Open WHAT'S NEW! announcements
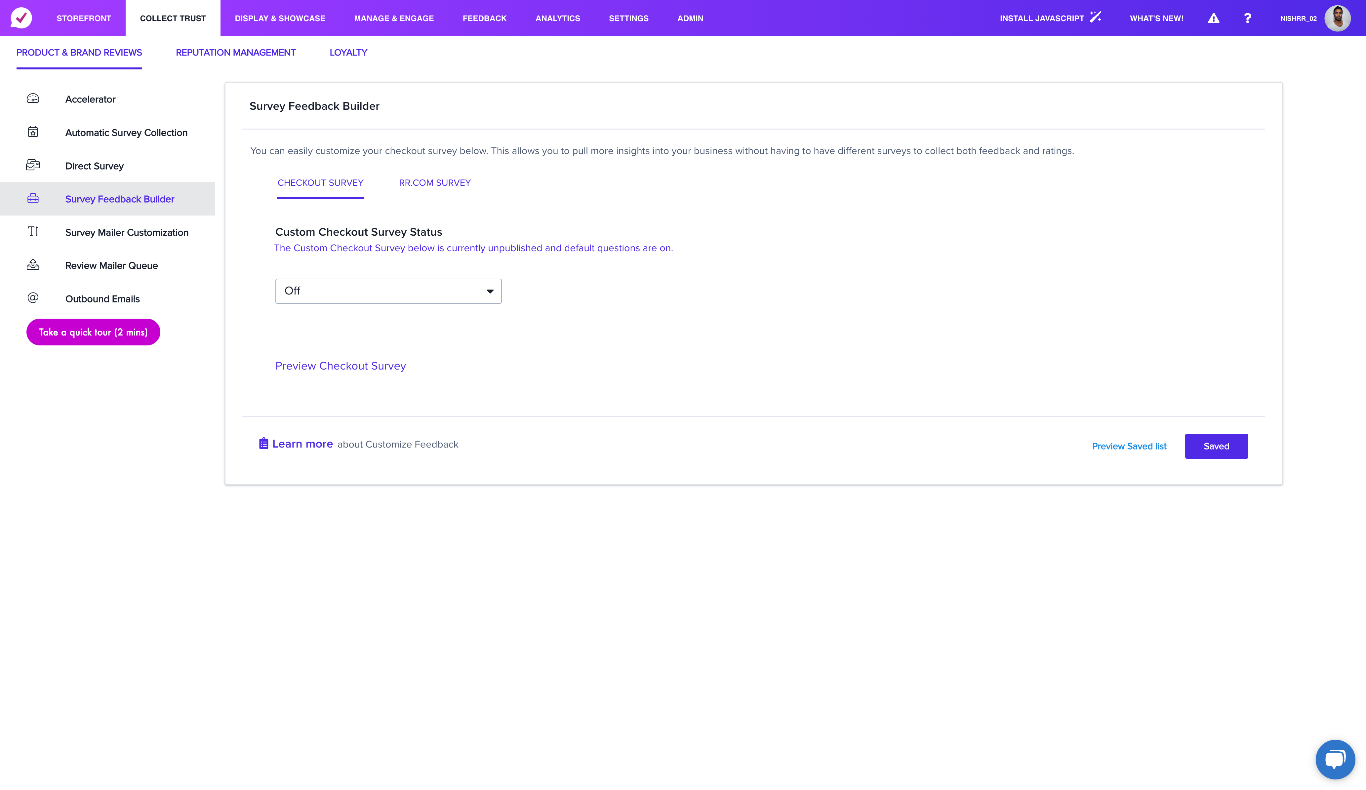 click(1157, 19)
